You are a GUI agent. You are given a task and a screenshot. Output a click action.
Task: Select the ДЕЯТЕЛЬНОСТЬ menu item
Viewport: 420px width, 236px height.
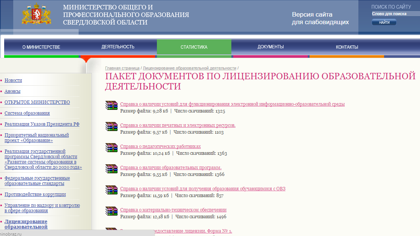coord(118,47)
